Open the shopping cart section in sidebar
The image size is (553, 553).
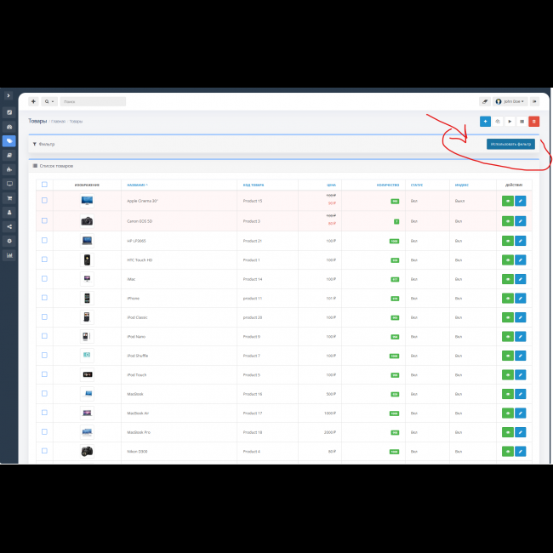click(9, 197)
